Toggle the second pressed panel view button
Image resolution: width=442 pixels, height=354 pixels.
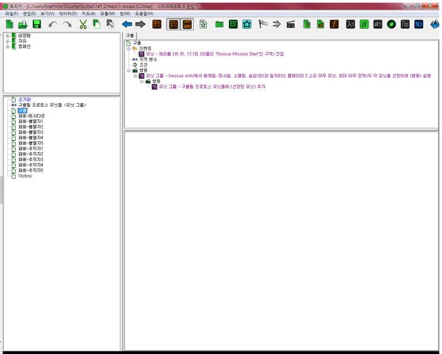[x=187, y=24]
